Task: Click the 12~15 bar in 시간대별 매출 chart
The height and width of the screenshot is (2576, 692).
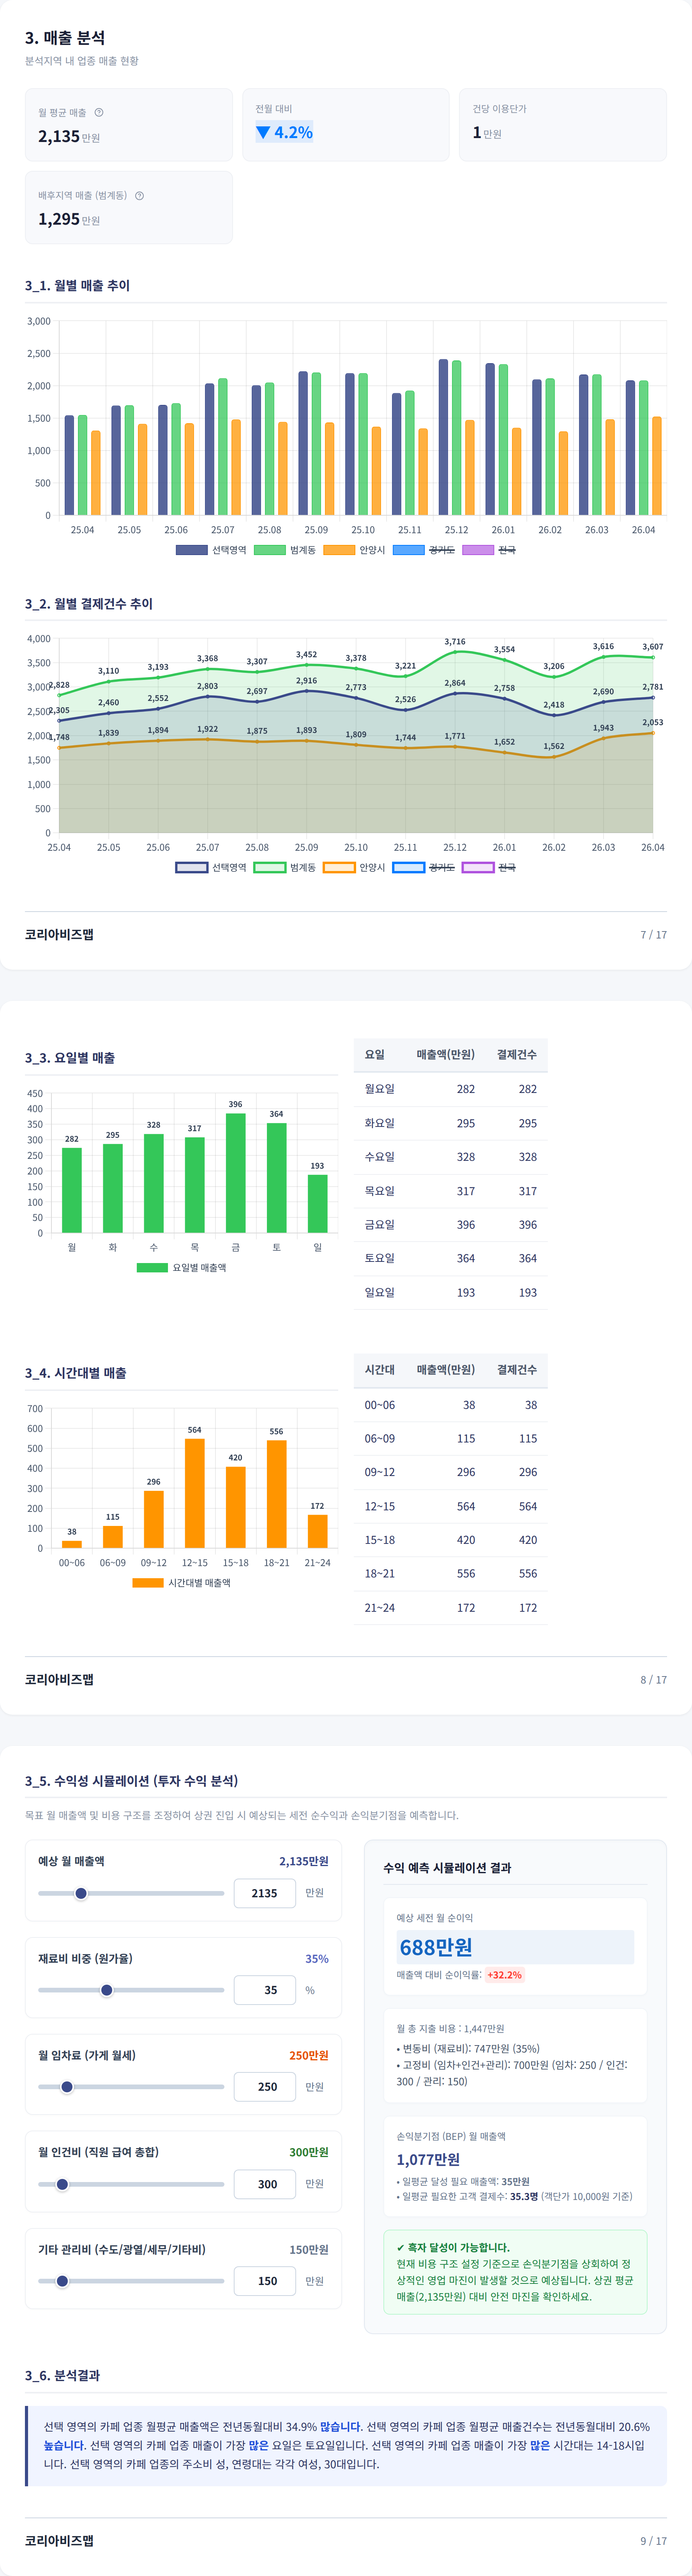Action: 195,1493
